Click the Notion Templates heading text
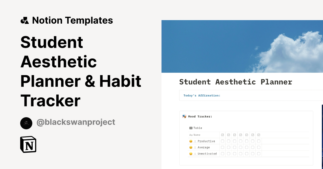Viewport: 323px width, 169px height. 73,20
